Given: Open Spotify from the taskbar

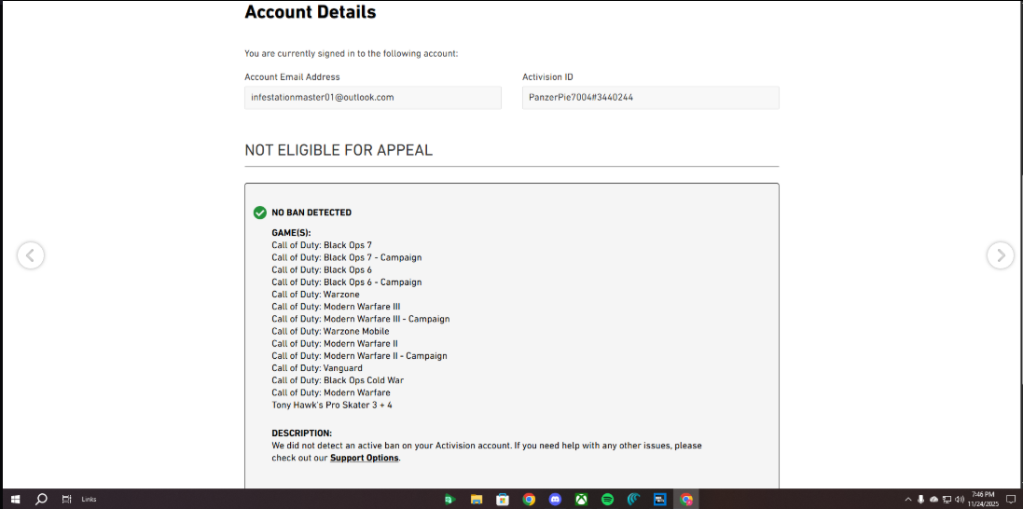Looking at the screenshot, I should coord(607,500).
